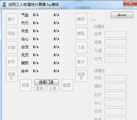Screen dimensions: 137x120
Task: Select the 腰带 (belt) equipment slot
Action: click(x=81, y=19)
